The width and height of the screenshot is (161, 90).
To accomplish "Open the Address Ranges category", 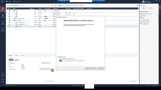I will tap(145, 20).
